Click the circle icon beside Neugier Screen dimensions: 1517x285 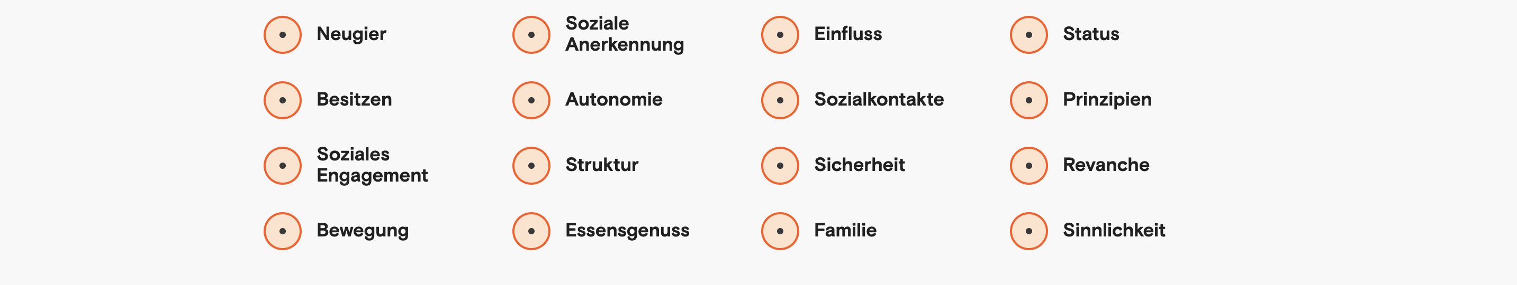[283, 35]
